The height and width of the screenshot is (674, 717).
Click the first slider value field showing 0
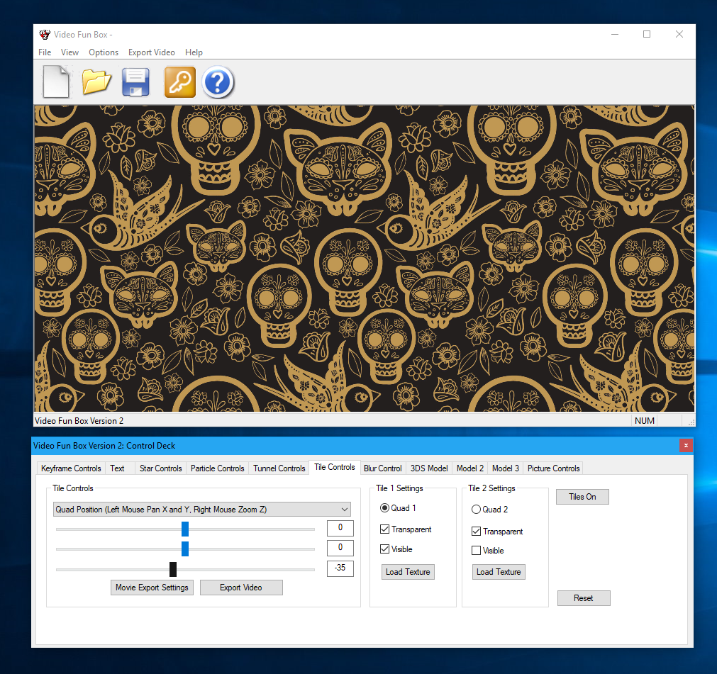(x=340, y=528)
